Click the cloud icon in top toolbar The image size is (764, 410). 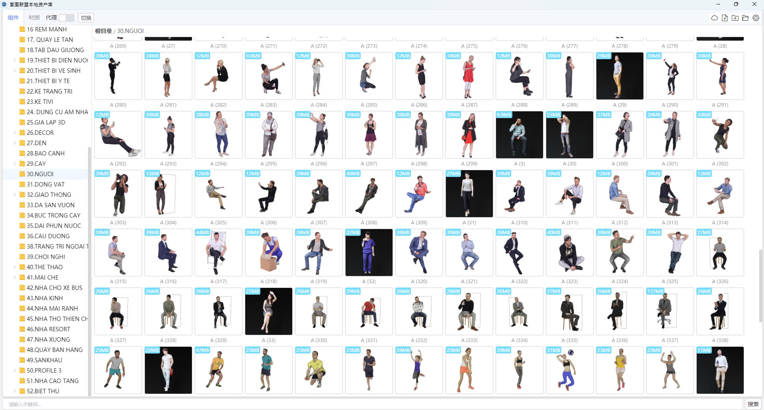pyautogui.click(x=714, y=18)
